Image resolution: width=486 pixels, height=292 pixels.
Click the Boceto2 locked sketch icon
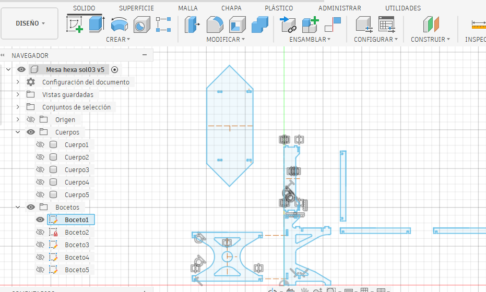pyautogui.click(x=53, y=232)
